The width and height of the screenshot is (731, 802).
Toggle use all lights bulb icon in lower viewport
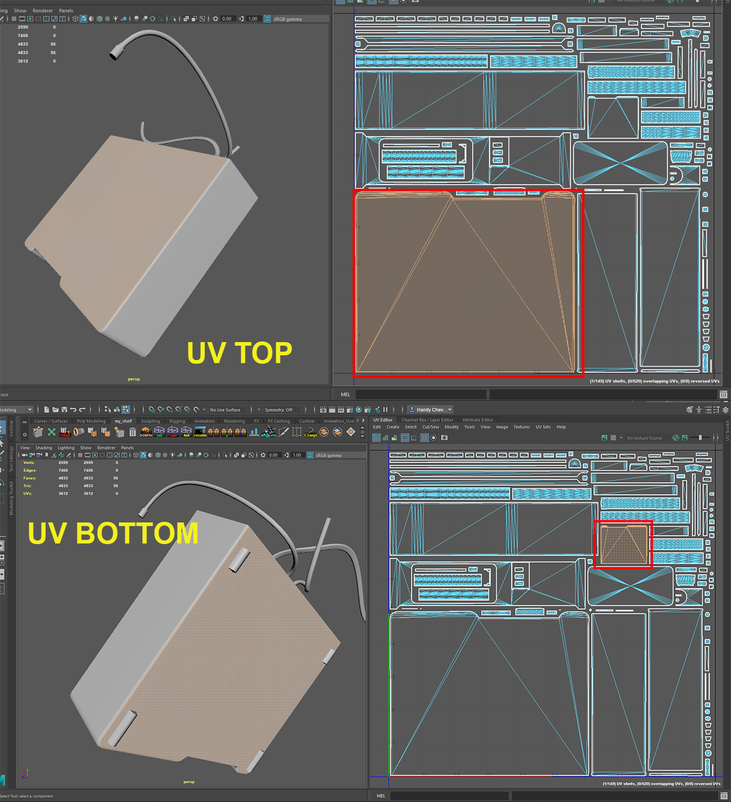172,455
